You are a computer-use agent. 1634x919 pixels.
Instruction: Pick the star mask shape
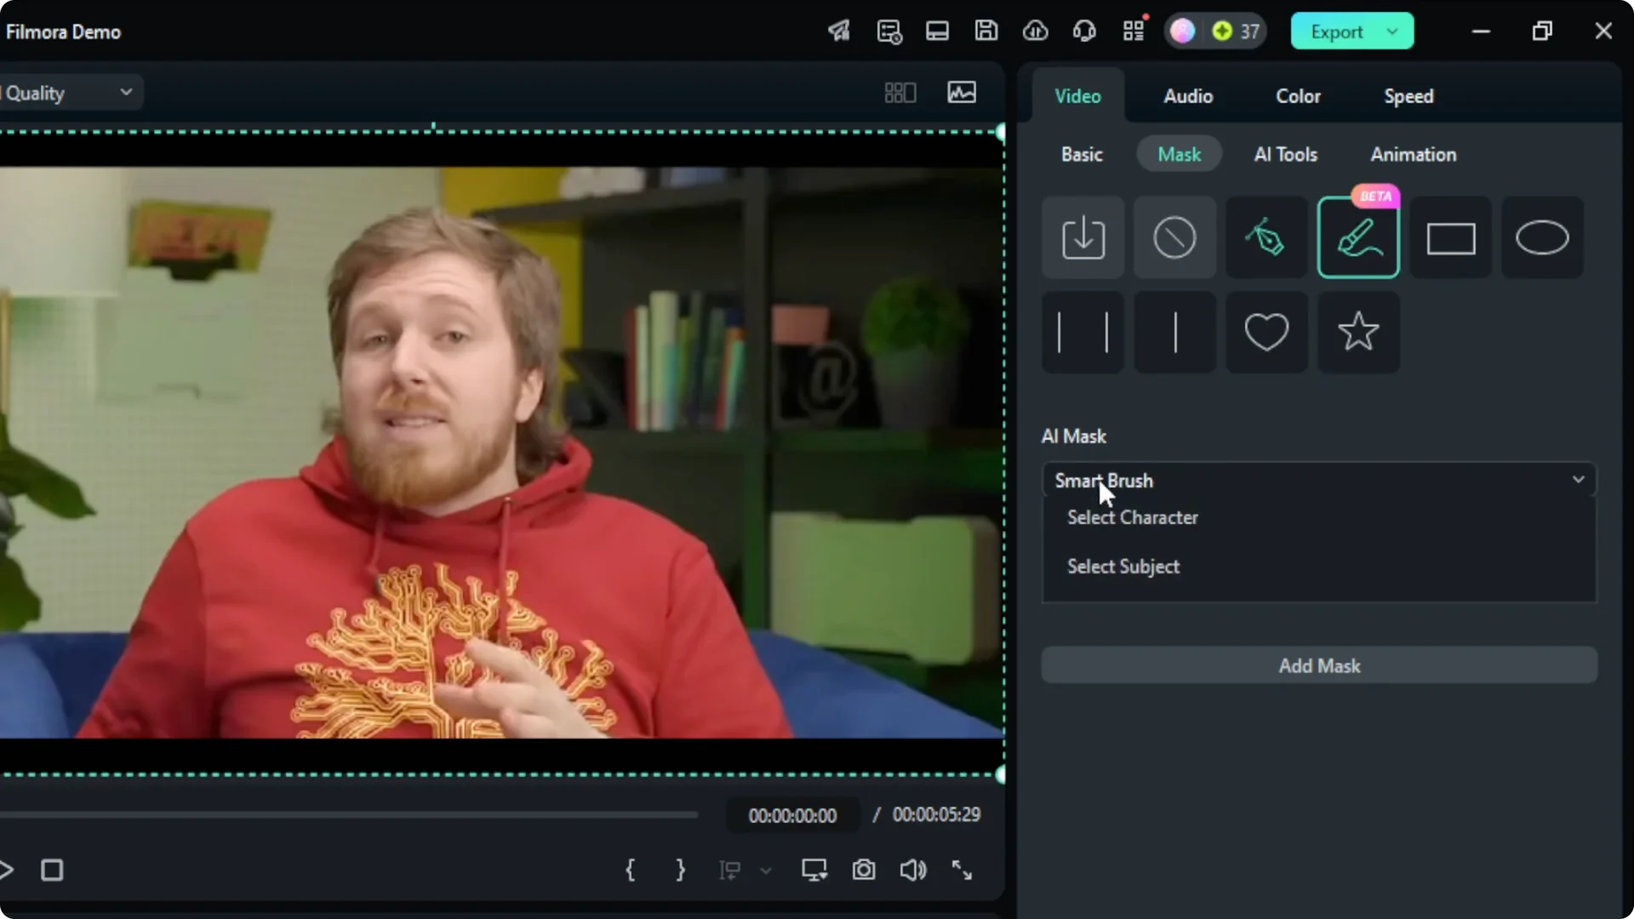pyautogui.click(x=1358, y=332)
